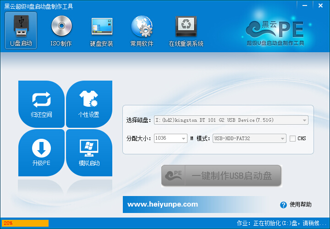Launch the 模拟启动 monitor tile
Screen dimensions: 330x229
click(x=89, y=153)
